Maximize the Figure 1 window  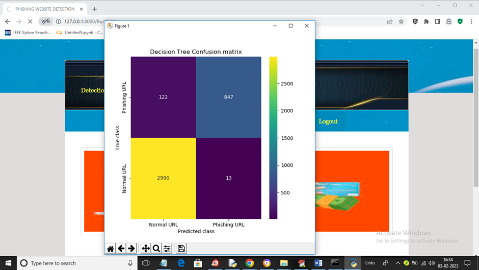(291, 26)
